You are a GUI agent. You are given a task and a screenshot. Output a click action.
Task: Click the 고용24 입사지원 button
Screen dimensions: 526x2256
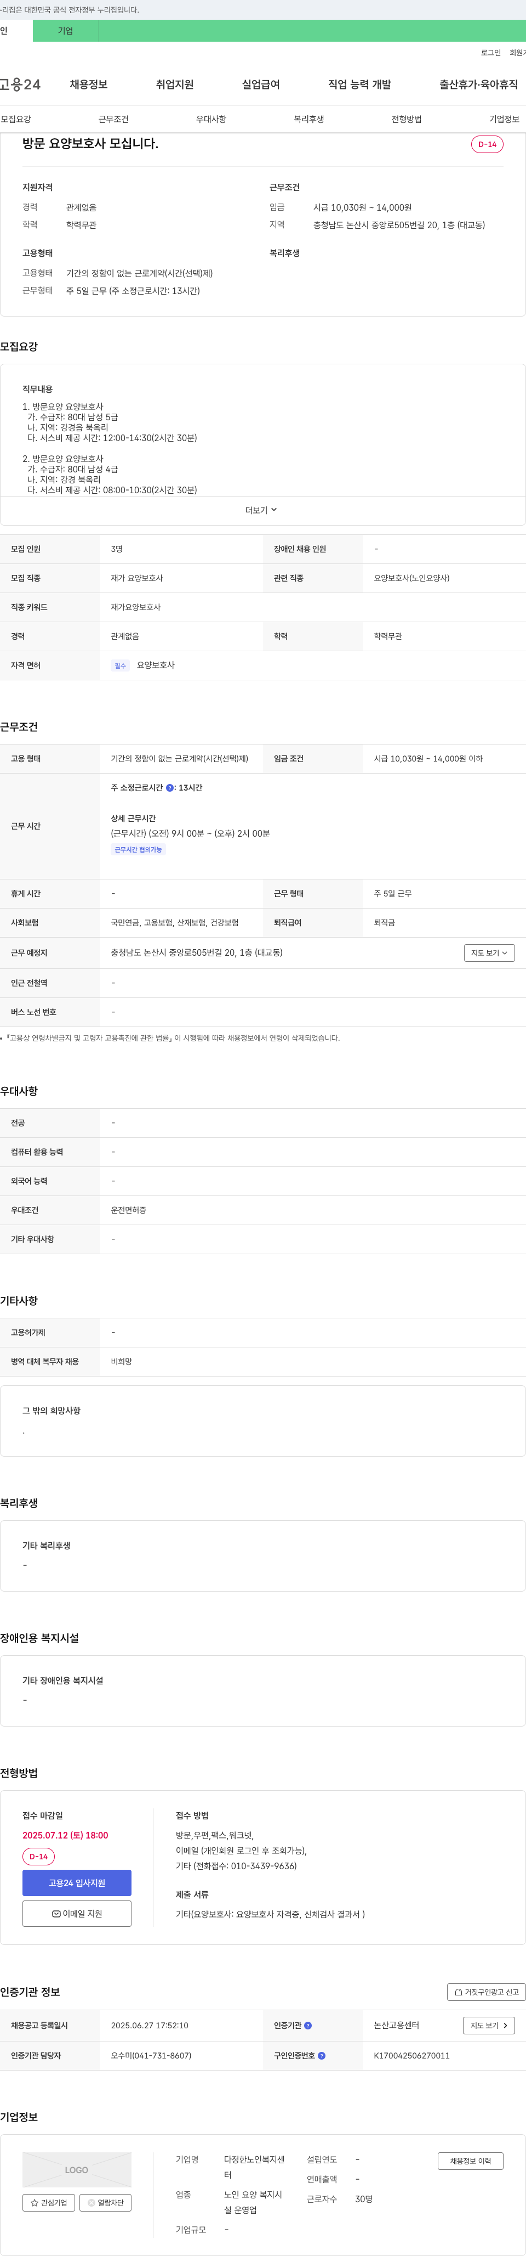point(77,1883)
